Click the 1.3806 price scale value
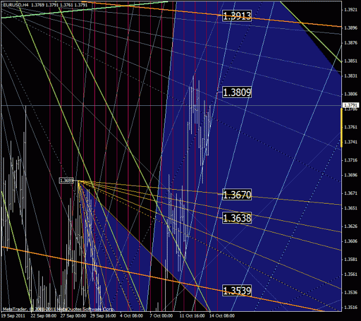Image resolution: width=361 pixels, height=321 pixels. point(351,94)
